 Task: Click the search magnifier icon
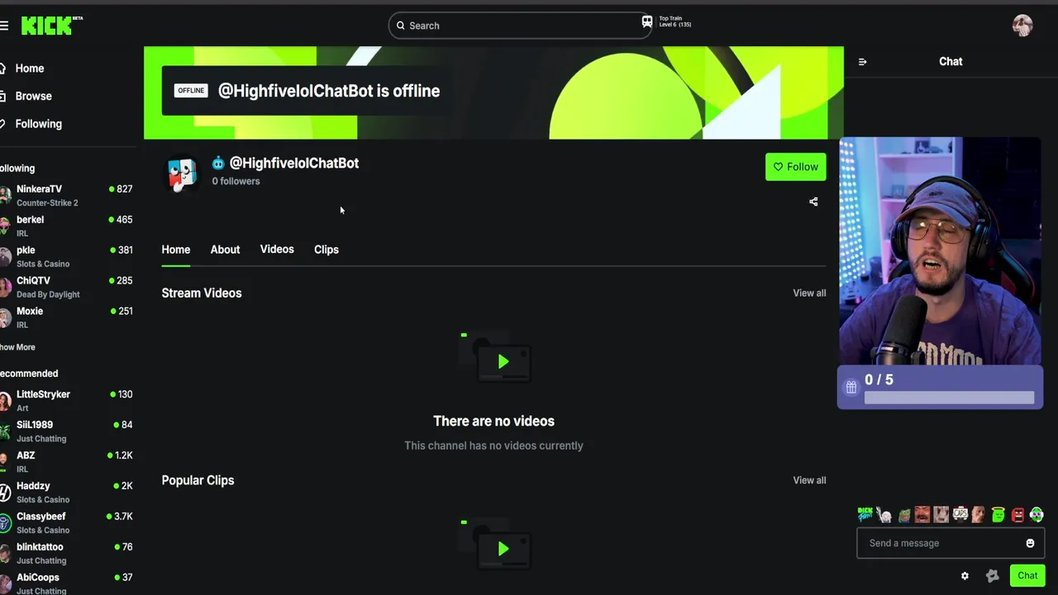pyautogui.click(x=401, y=26)
